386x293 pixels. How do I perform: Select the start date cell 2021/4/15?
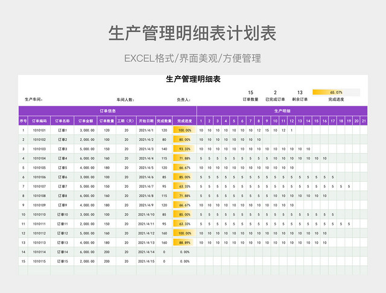[x=146, y=261]
